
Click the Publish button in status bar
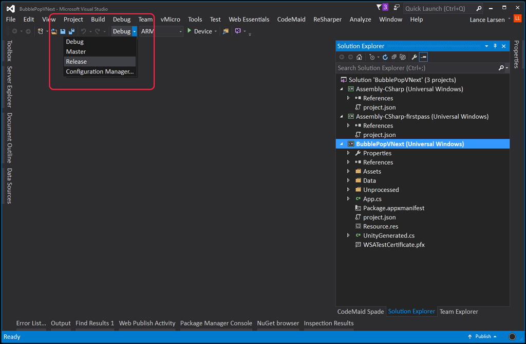[482, 337]
